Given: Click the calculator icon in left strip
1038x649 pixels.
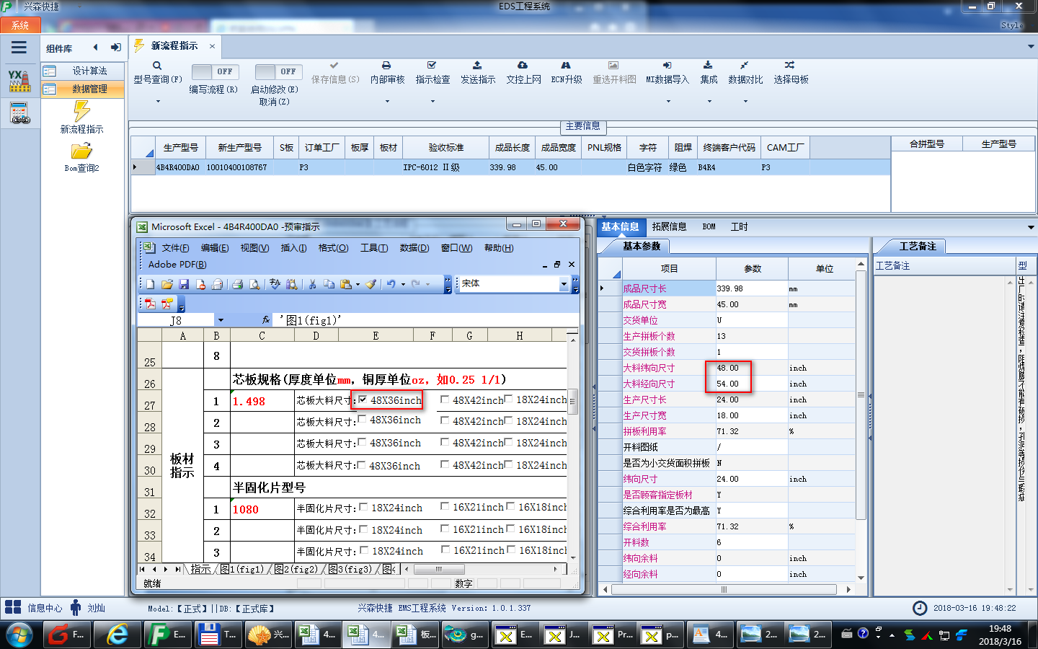Looking at the screenshot, I should (x=19, y=113).
